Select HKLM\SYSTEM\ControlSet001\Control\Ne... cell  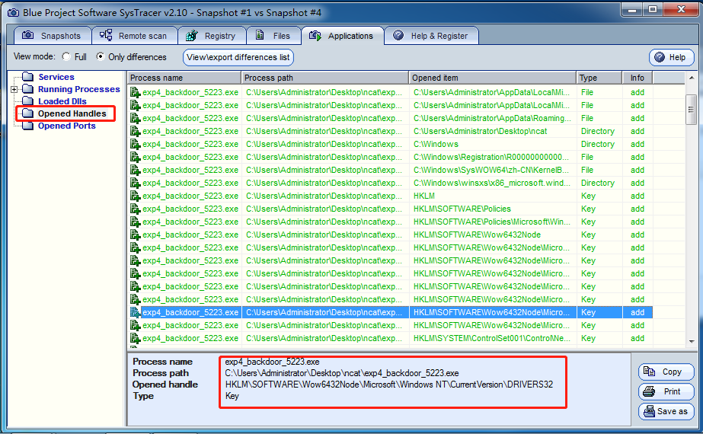coord(493,339)
